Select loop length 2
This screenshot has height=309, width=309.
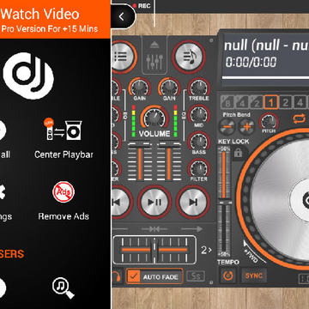(x=285, y=102)
